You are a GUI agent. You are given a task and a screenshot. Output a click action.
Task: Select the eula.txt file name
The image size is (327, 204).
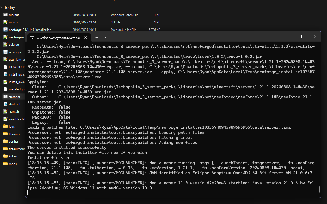click(14, 45)
